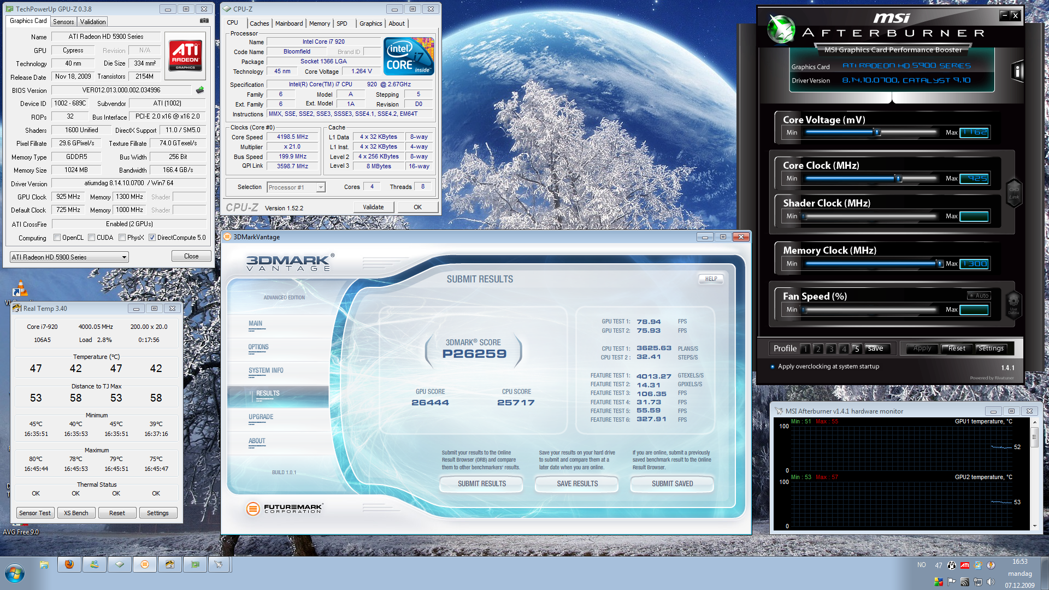Click the SAVE RESULTS button
The width and height of the screenshot is (1049, 590).
coord(577,483)
